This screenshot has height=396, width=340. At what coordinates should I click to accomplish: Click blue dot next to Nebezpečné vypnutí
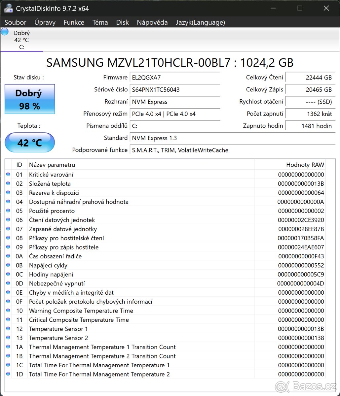(x=8, y=283)
